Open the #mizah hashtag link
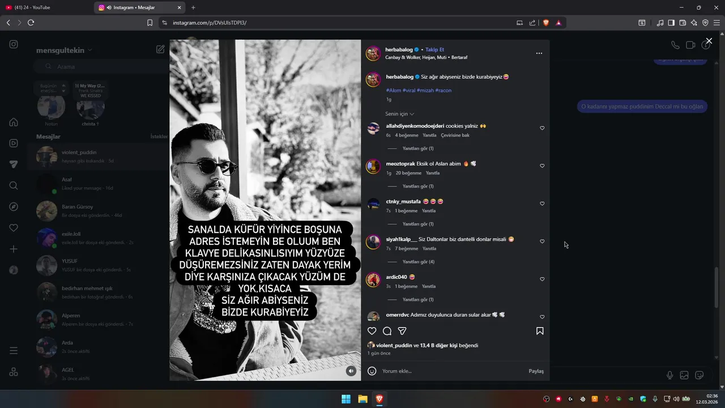 point(425,90)
